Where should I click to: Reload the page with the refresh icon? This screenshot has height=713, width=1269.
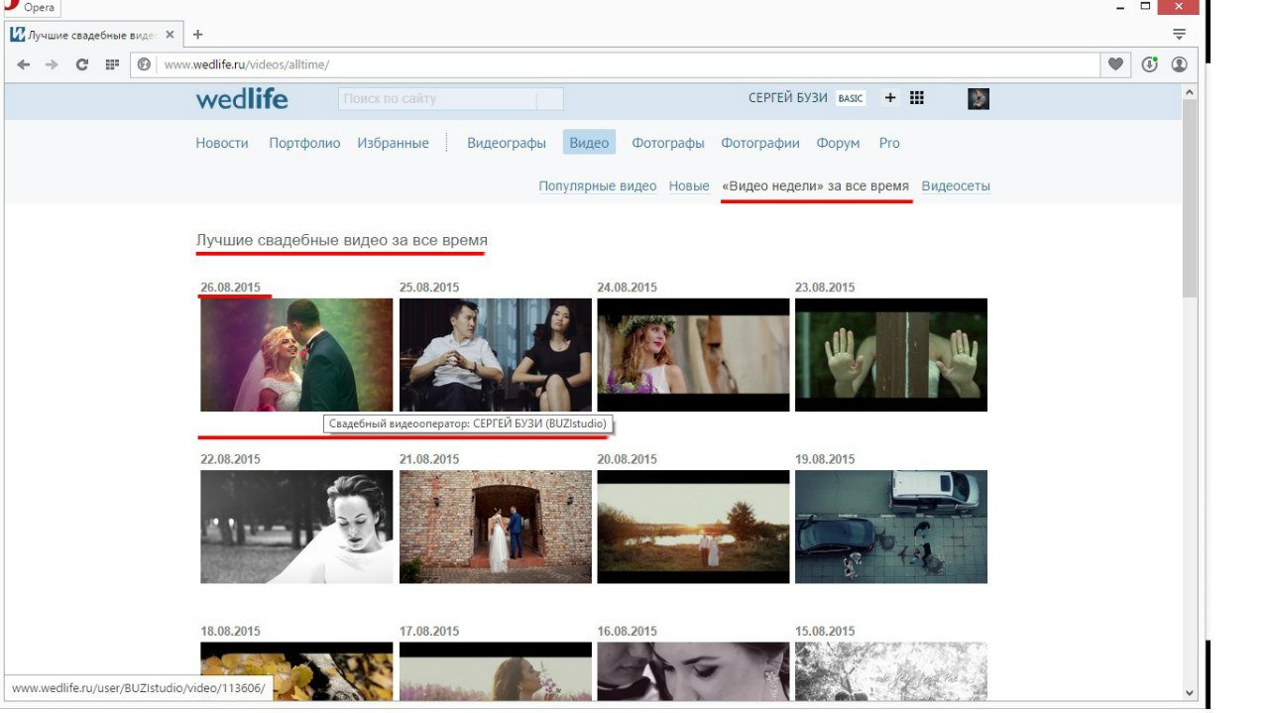[x=82, y=64]
